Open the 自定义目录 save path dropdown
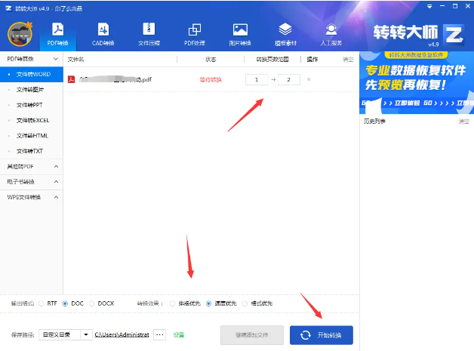474x351 pixels. coord(86,334)
